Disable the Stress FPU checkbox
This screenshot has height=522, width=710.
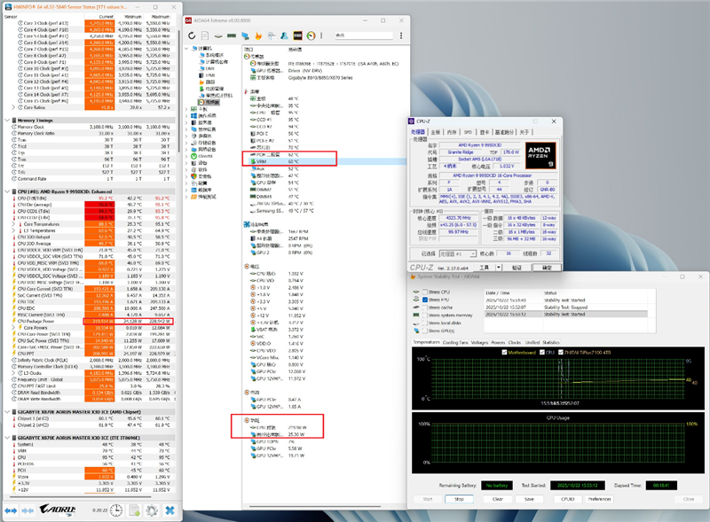[x=425, y=300]
